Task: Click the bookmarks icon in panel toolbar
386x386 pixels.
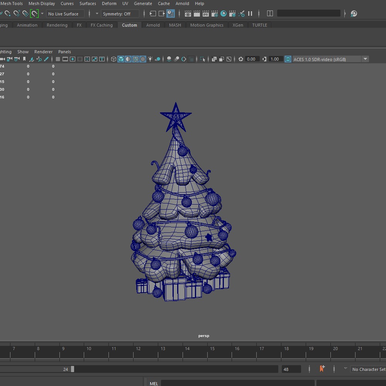Action: tap(24, 59)
